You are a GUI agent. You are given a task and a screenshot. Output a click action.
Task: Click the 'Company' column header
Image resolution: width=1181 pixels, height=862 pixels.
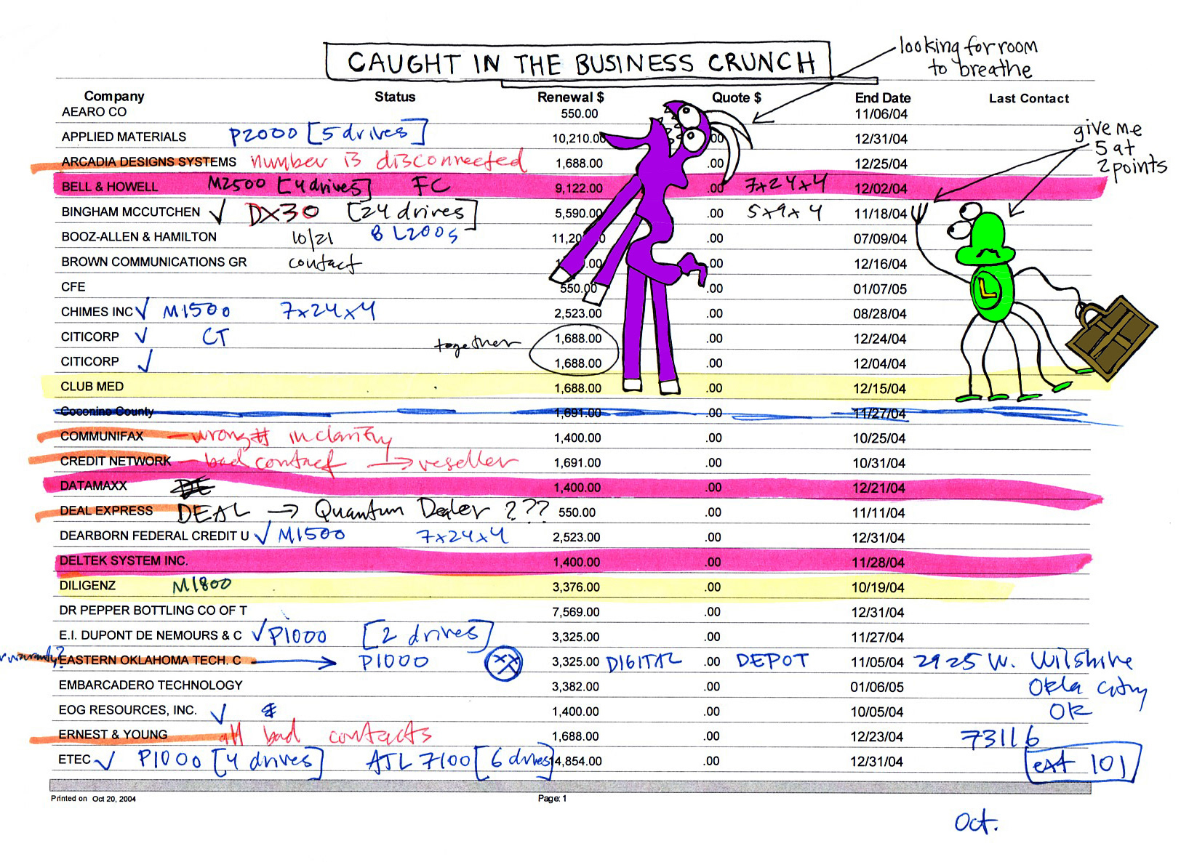[114, 96]
